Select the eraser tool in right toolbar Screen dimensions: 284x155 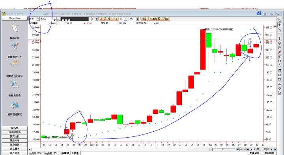[279, 89]
